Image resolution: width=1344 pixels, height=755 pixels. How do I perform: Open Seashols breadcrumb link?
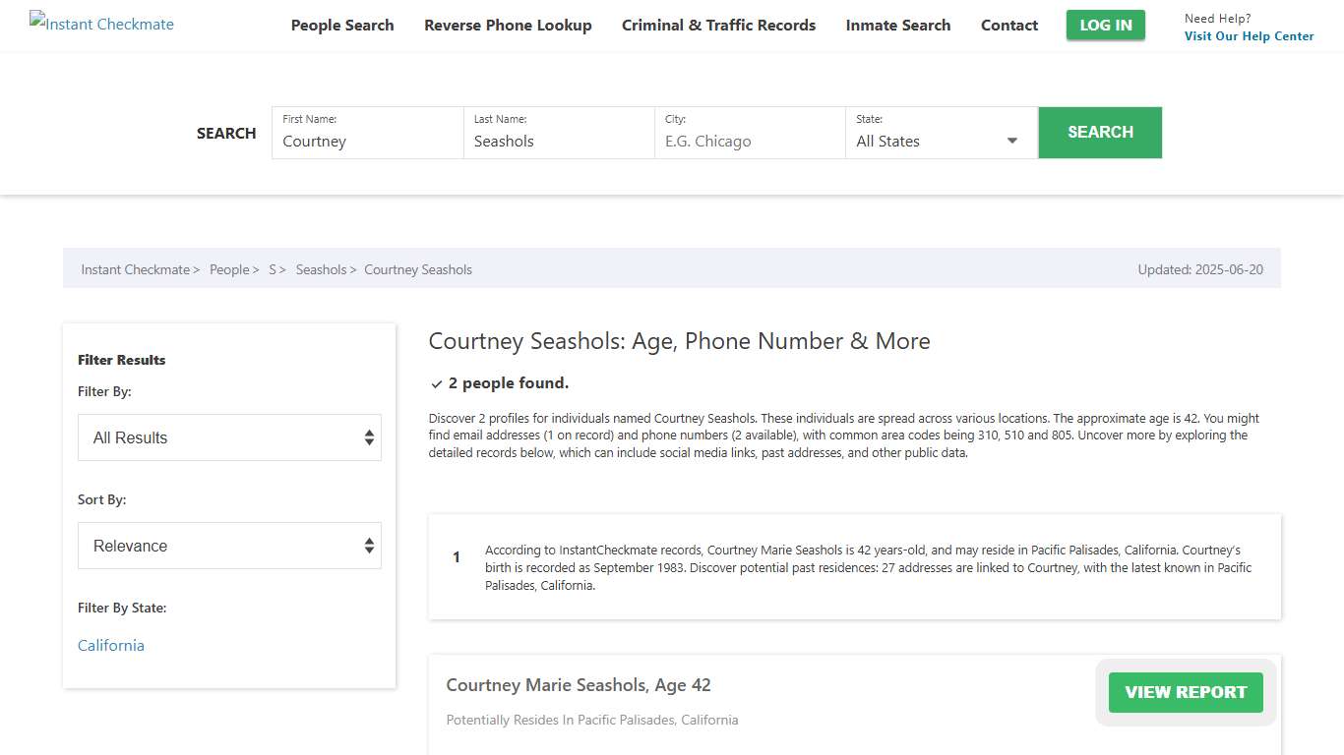[x=321, y=268]
